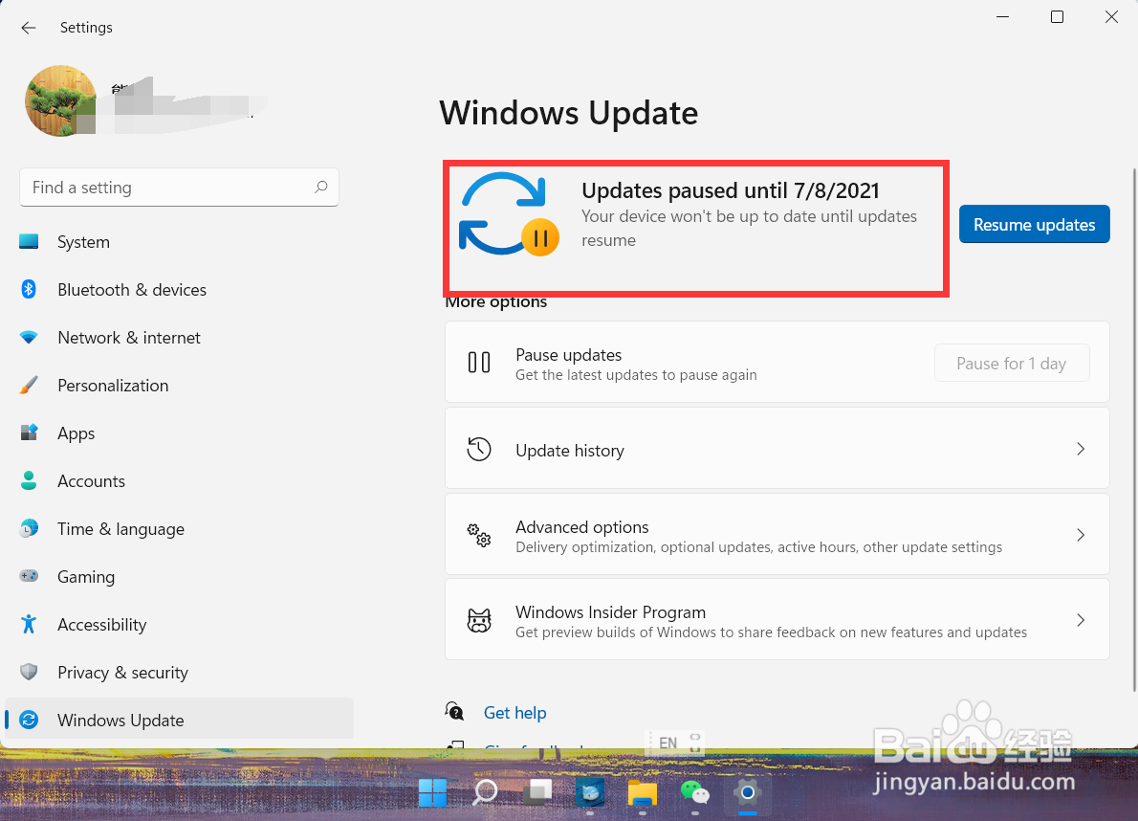Click the Time & language globe icon
This screenshot has height=821, width=1138.
point(29,528)
